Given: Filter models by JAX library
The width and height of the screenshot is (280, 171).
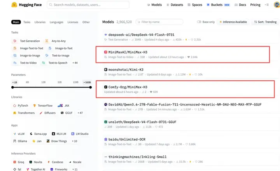Looking at the screenshot, I should [63, 105].
